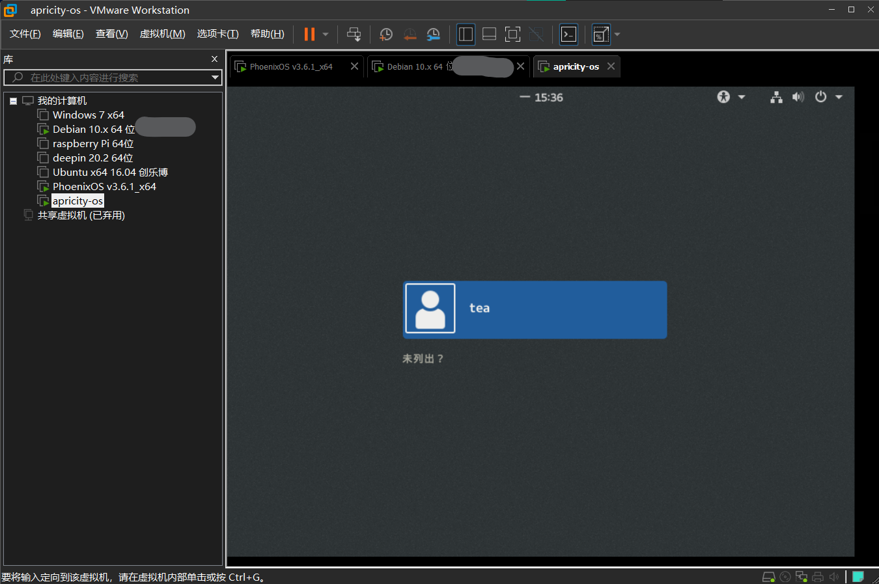
Task: Open the snapshot manager
Action: [x=433, y=35]
